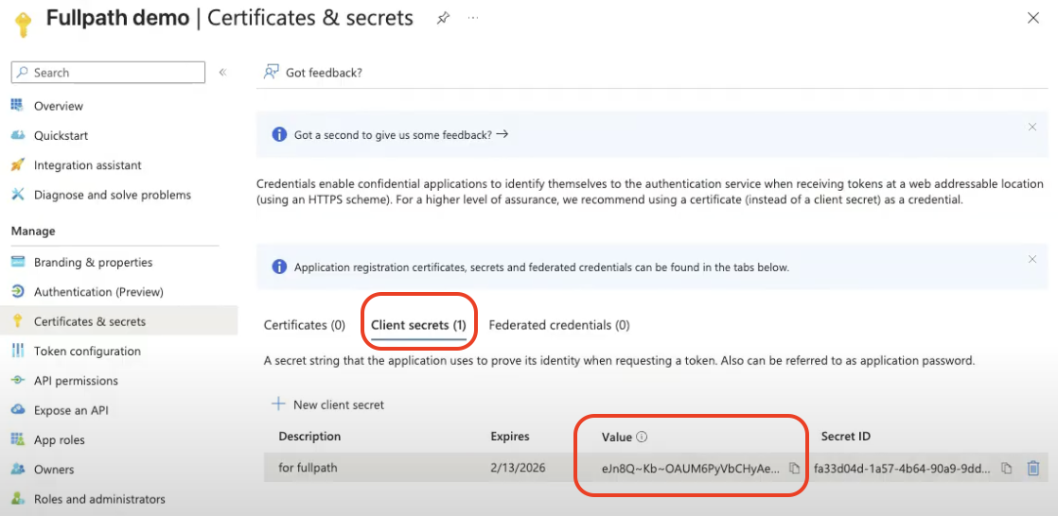
Task: Switch to the Certificates (0) tab
Action: click(x=304, y=325)
